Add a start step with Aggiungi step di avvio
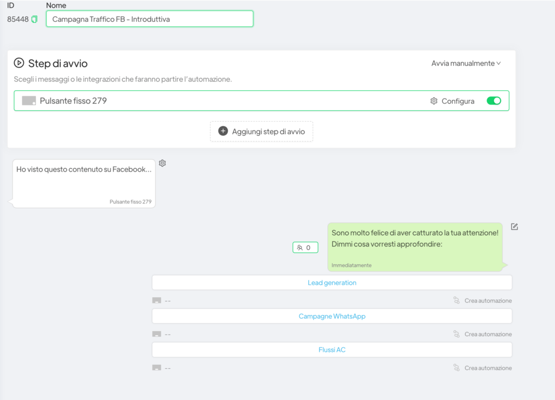This screenshot has width=555, height=400. 262,132
